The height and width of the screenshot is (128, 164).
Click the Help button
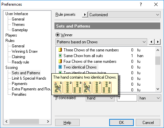click(67, 123)
